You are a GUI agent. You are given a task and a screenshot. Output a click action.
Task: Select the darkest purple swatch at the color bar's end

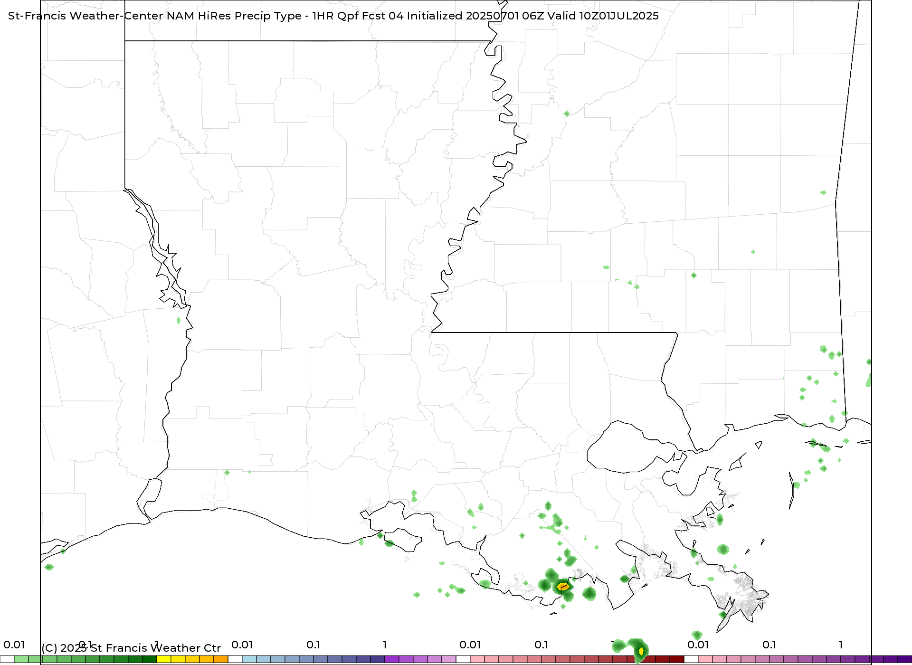[905, 659]
